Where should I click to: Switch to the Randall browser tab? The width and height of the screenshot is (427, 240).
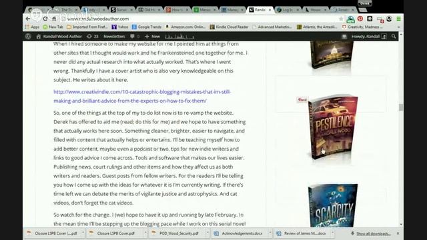tap(260, 10)
